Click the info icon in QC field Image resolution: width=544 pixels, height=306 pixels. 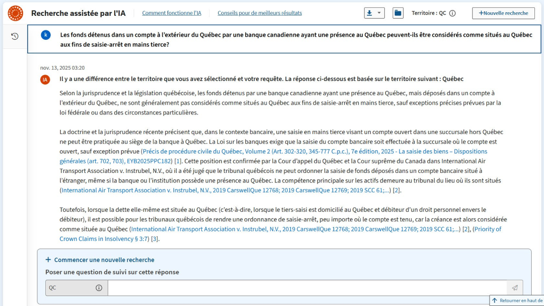99,287
